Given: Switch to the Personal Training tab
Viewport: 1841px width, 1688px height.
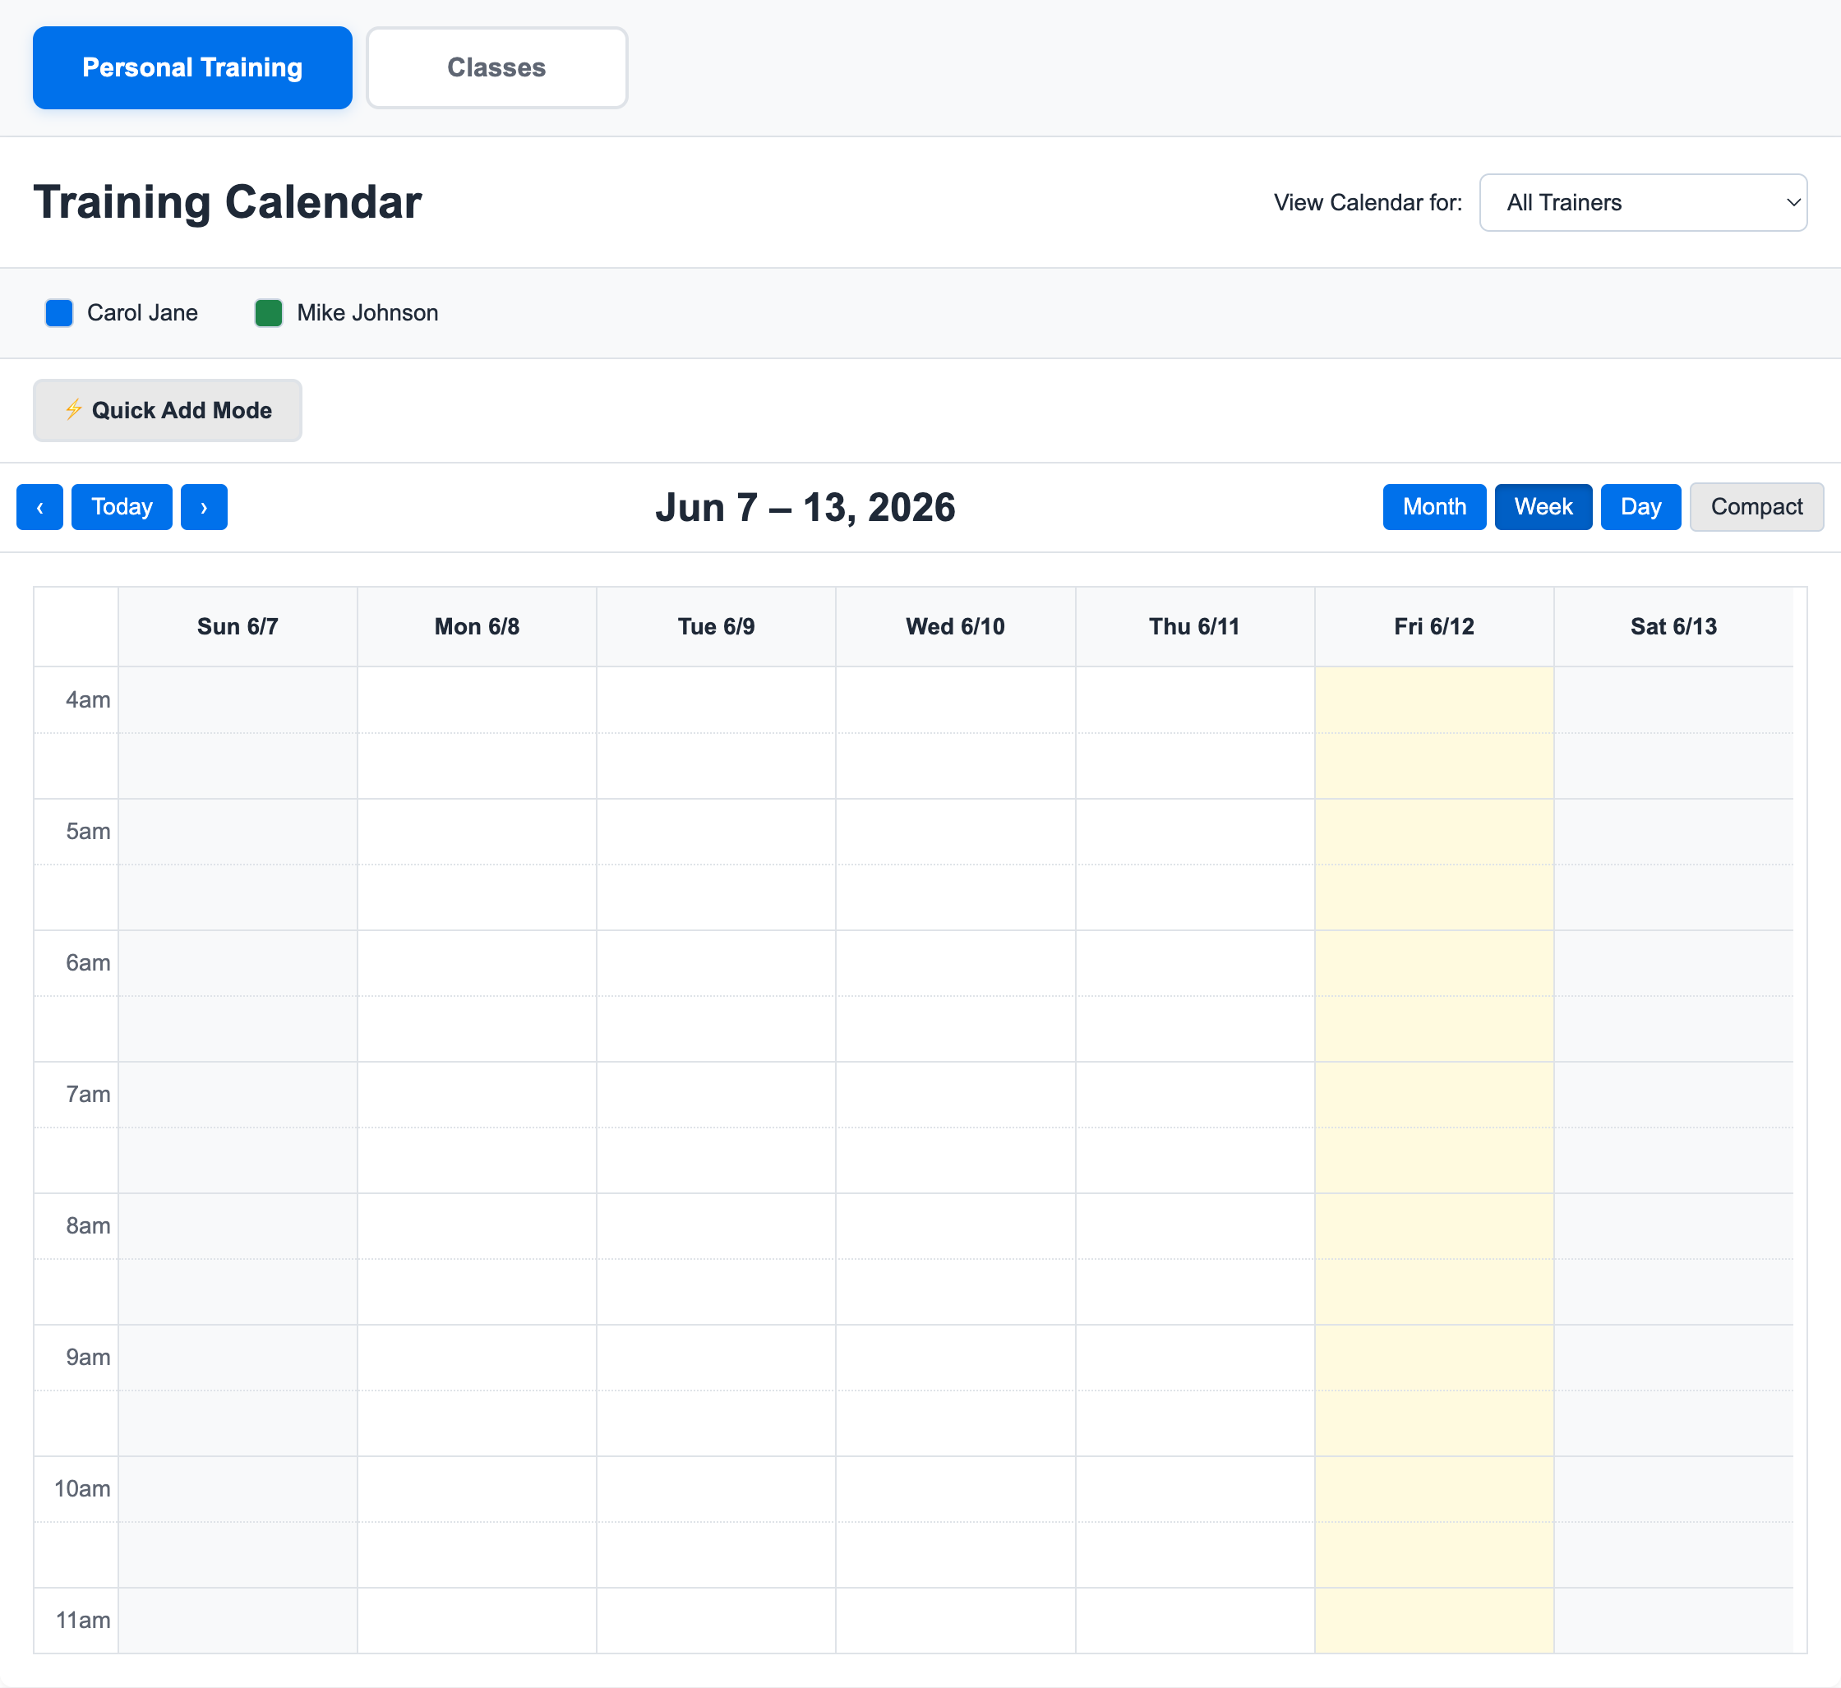Looking at the screenshot, I should point(191,67).
